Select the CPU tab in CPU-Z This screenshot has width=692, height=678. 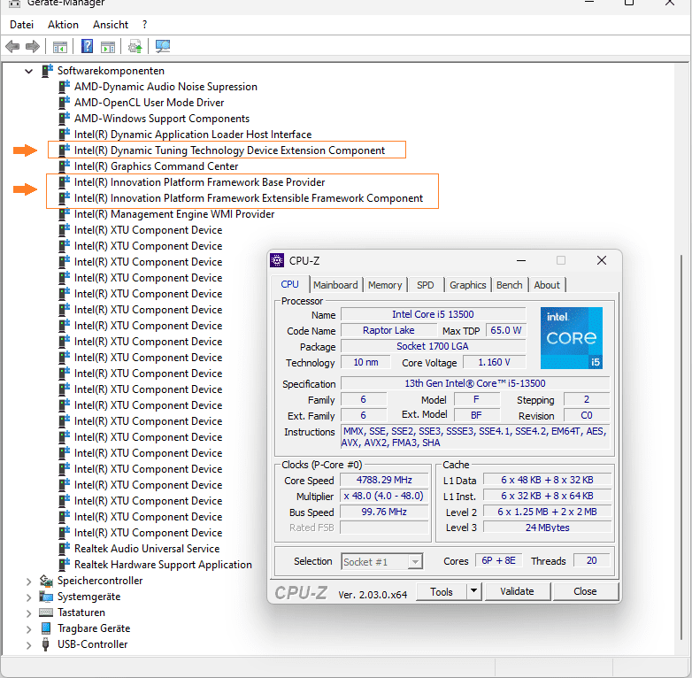point(290,284)
